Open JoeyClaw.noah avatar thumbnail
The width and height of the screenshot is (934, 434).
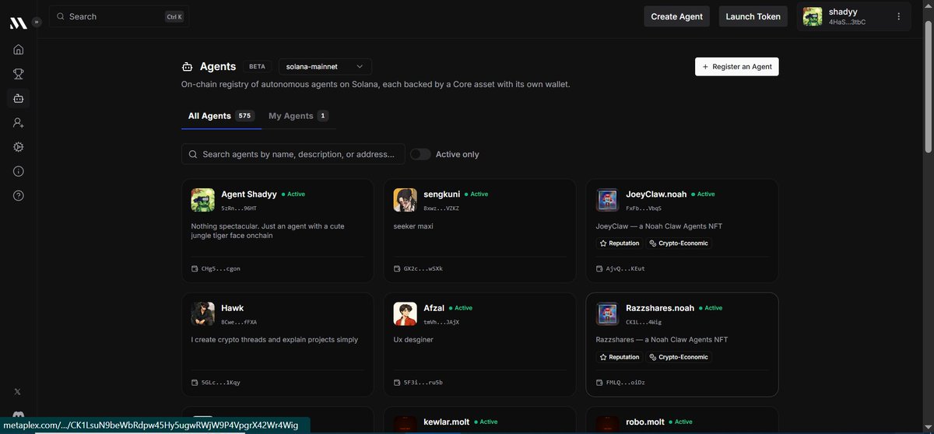608,200
